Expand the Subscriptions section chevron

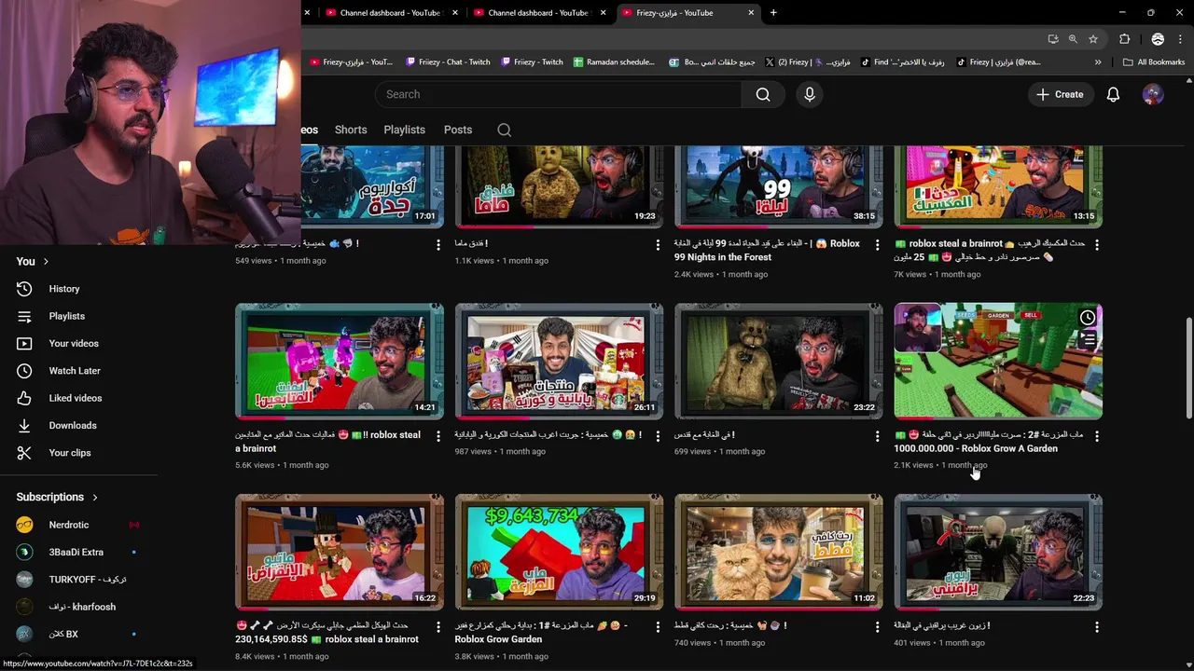(x=95, y=497)
